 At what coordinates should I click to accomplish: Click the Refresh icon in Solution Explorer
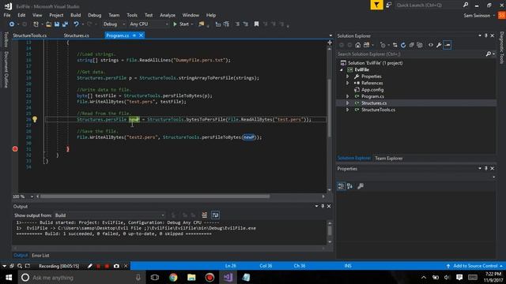click(403, 45)
